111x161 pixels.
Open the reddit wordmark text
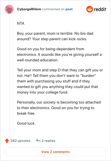point(100,9)
